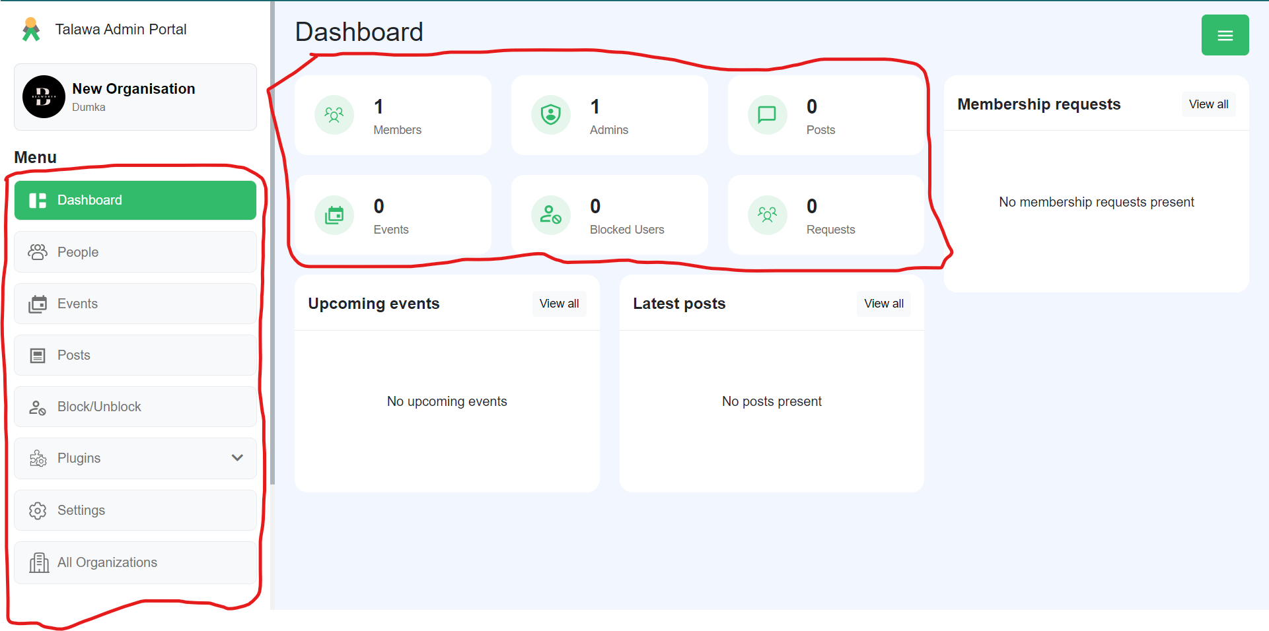This screenshot has height=631, width=1269.
Task: Open the hamburger menu at top right
Action: [x=1225, y=35]
